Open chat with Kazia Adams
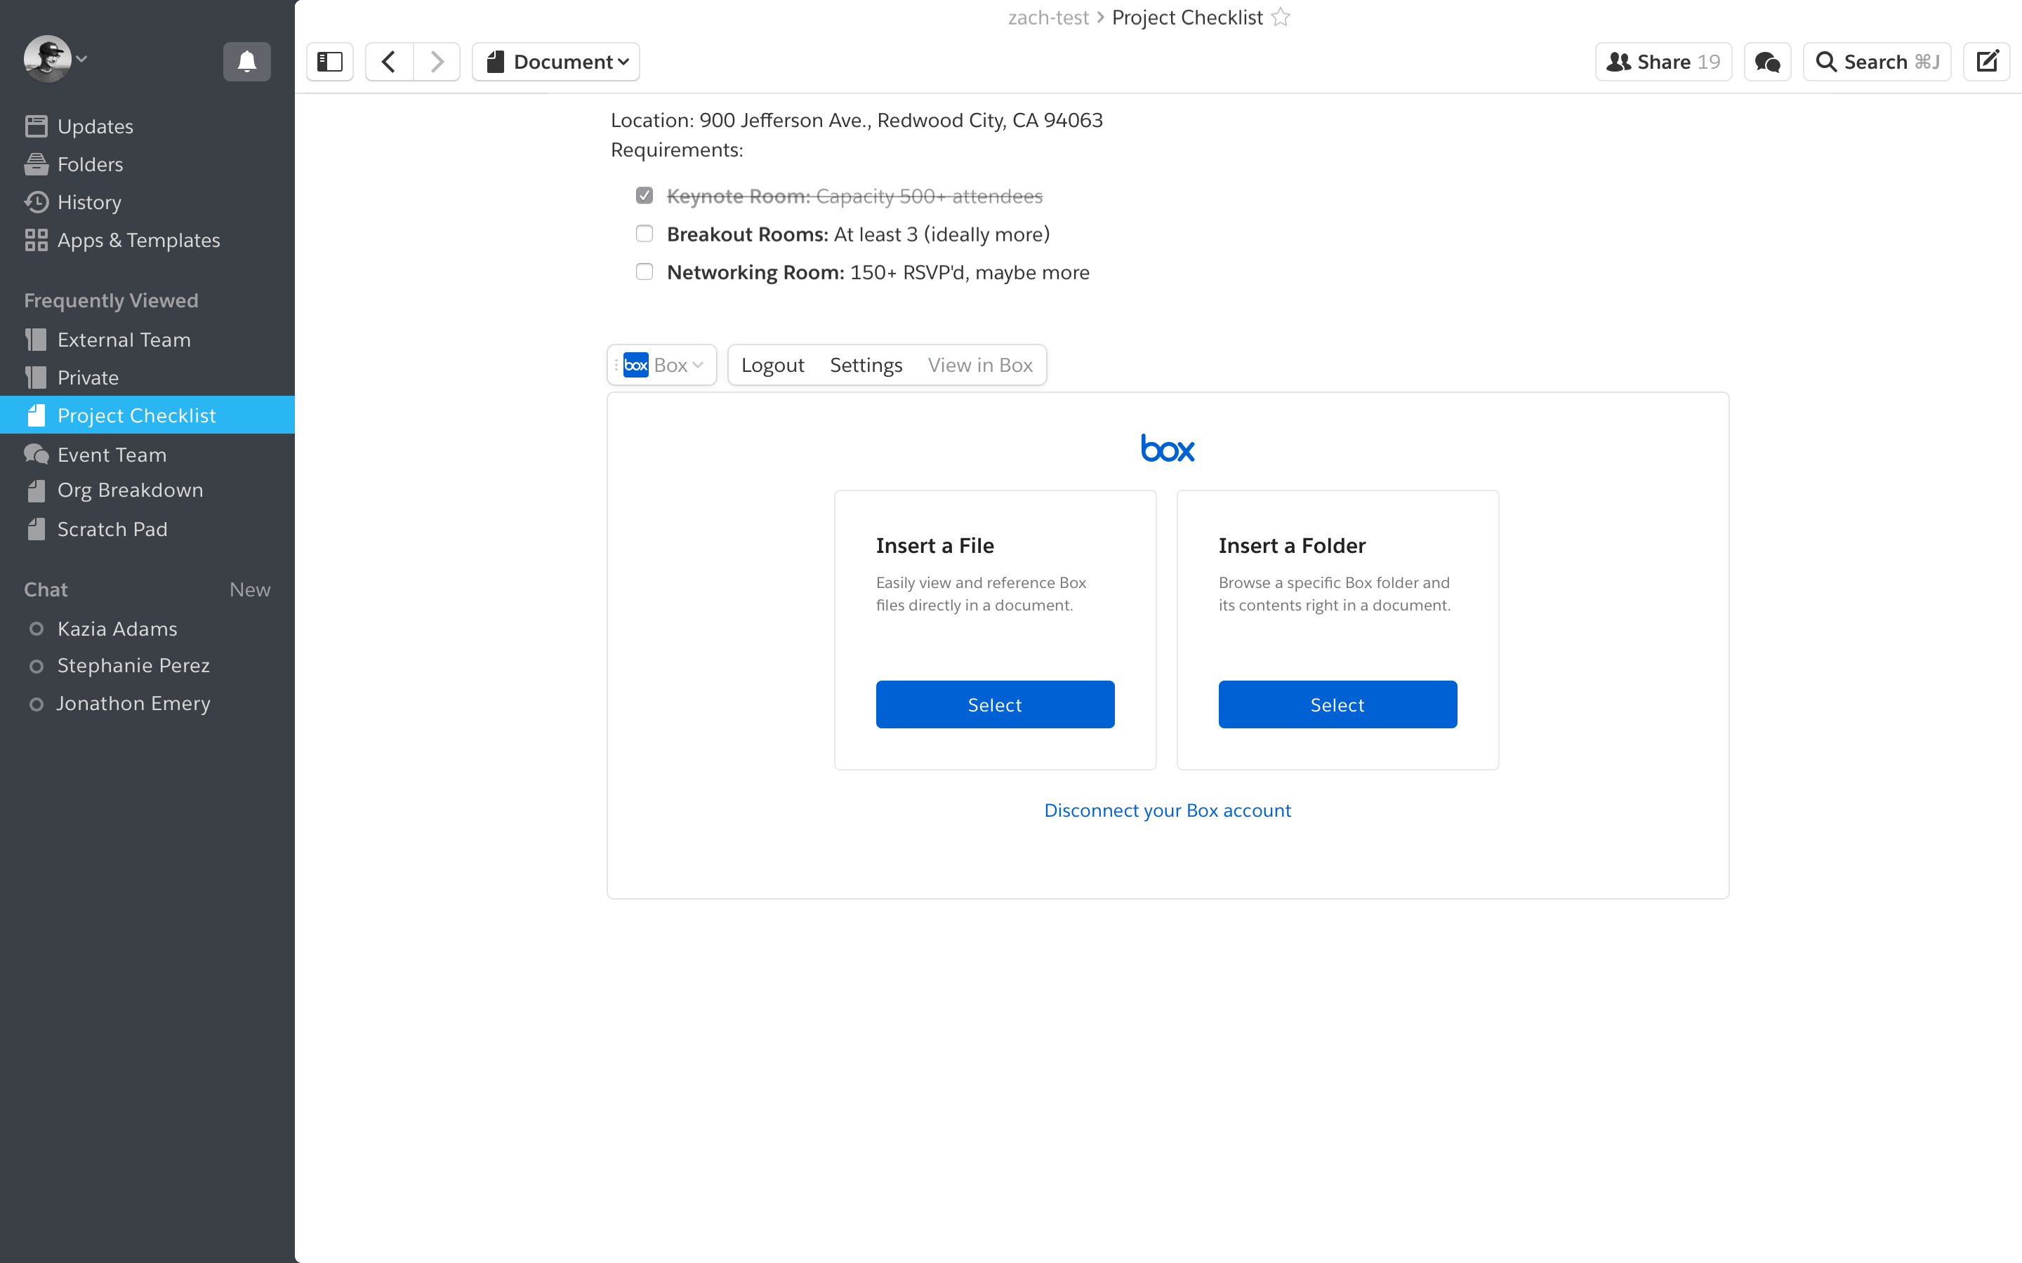 (117, 629)
